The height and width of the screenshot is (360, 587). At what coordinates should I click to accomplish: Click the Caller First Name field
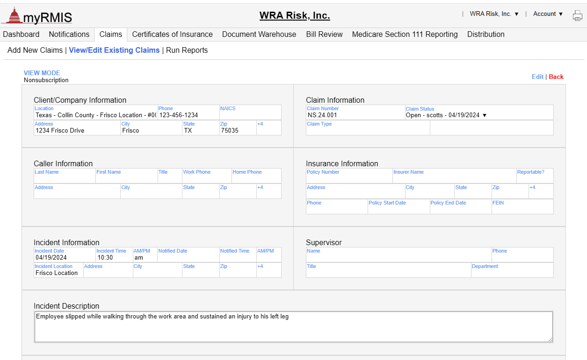tap(126, 176)
